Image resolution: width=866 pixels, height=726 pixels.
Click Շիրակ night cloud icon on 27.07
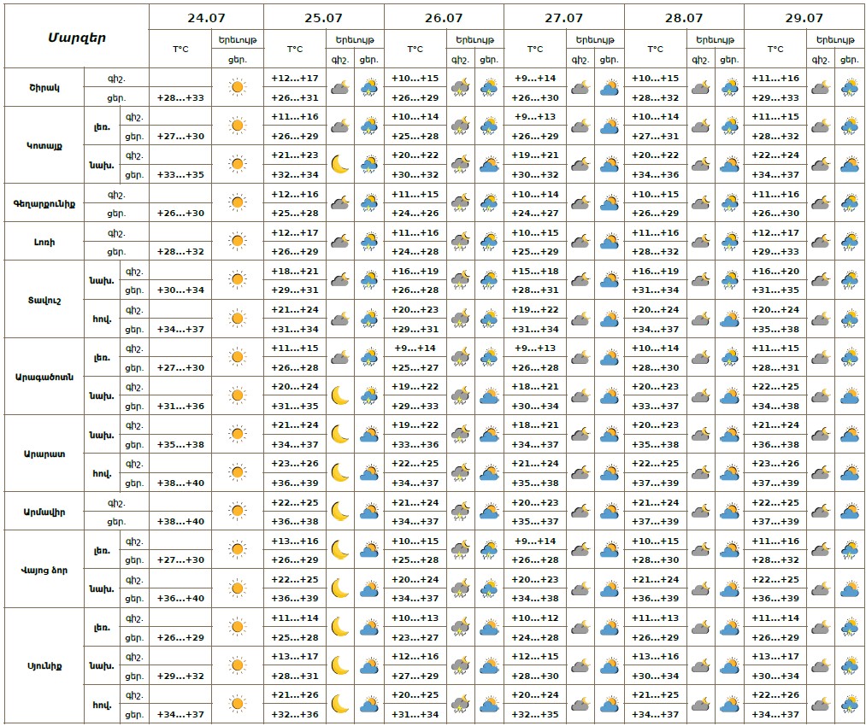click(x=580, y=87)
